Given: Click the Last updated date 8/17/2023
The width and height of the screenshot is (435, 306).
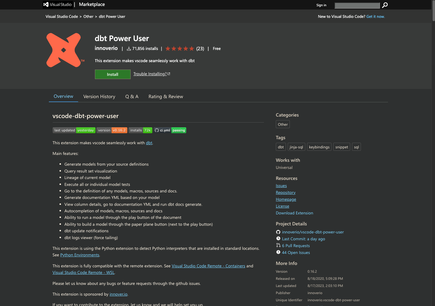Looking at the screenshot, I should click(325, 286).
